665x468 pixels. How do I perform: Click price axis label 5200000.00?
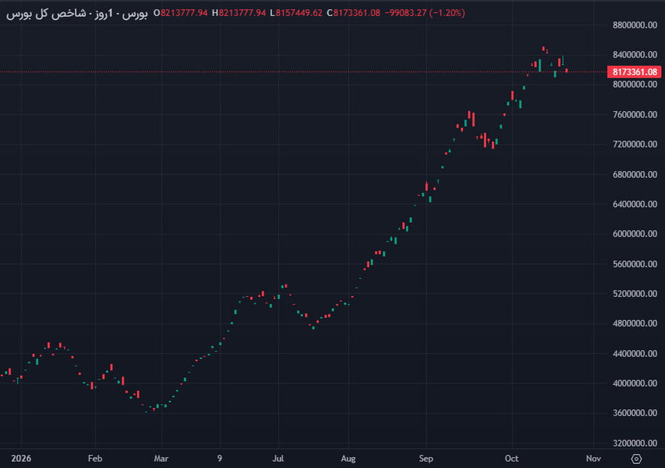coord(635,294)
